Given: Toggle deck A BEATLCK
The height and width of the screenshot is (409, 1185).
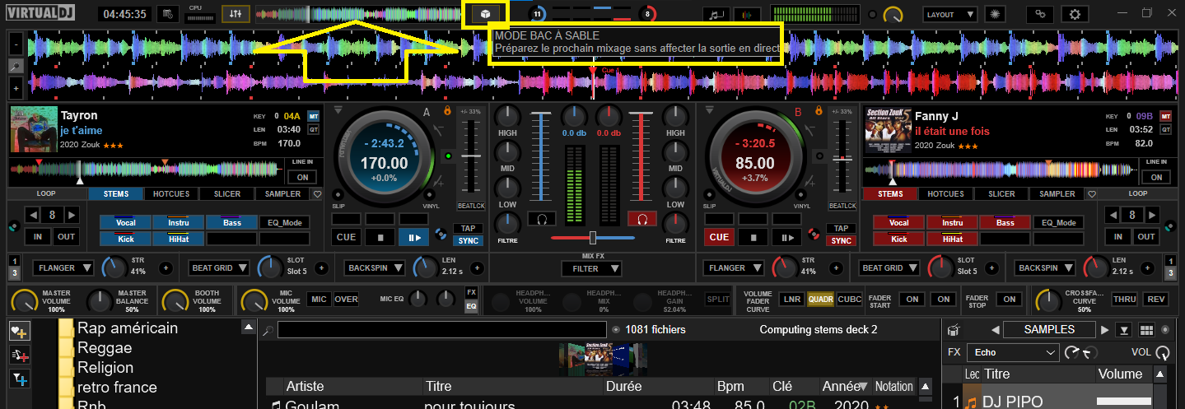Looking at the screenshot, I should point(470,206).
